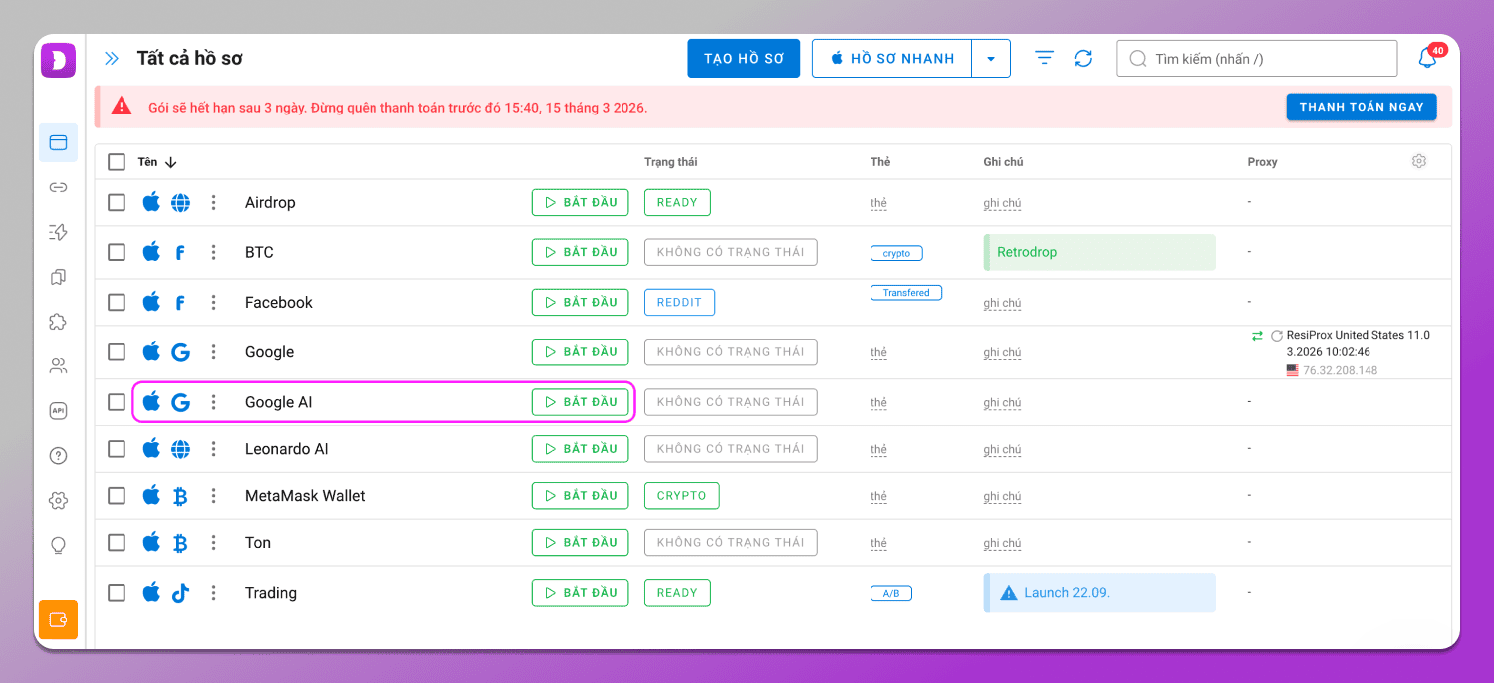Check the Leonardo AI profile checkbox
This screenshot has width=1494, height=683.
point(117,449)
